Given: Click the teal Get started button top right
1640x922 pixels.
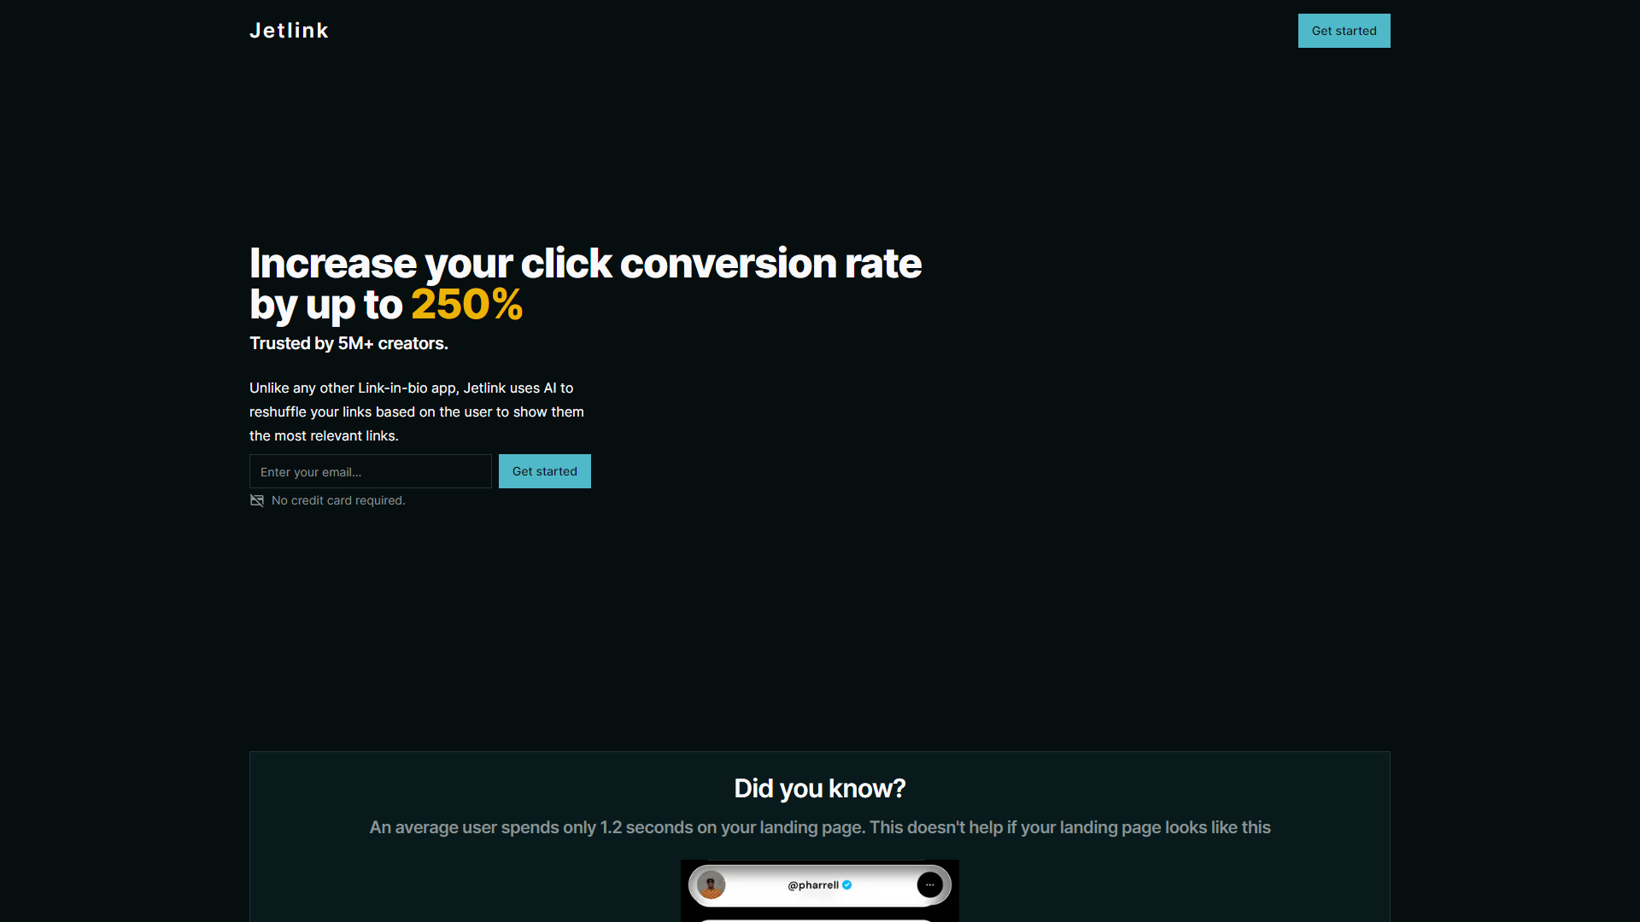Looking at the screenshot, I should point(1344,31).
